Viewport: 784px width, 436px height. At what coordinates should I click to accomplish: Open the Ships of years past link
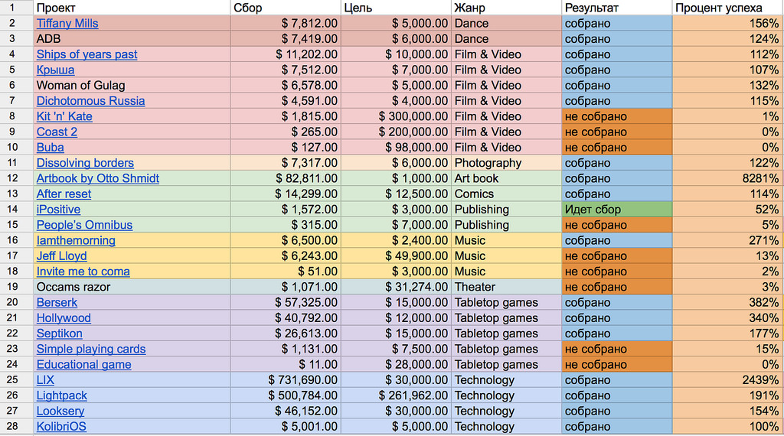coord(87,54)
